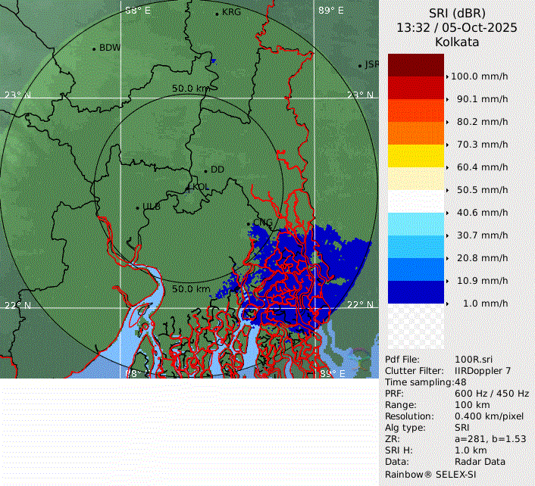
Task: Click the KOL station marker on map
Action: [189, 187]
